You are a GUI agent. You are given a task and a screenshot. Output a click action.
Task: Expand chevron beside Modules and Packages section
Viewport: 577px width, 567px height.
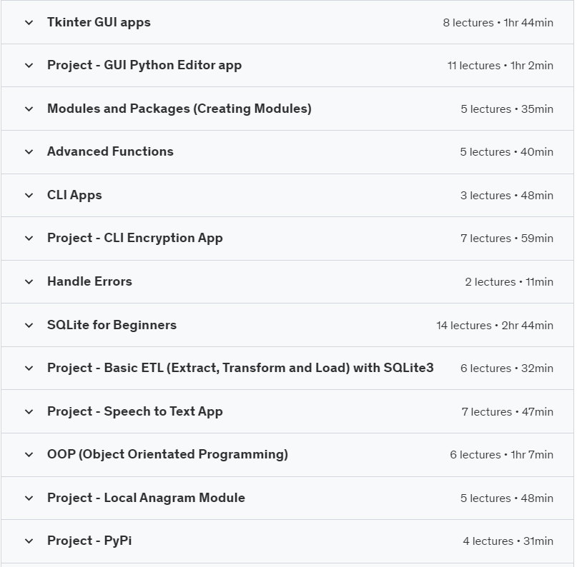(x=29, y=109)
